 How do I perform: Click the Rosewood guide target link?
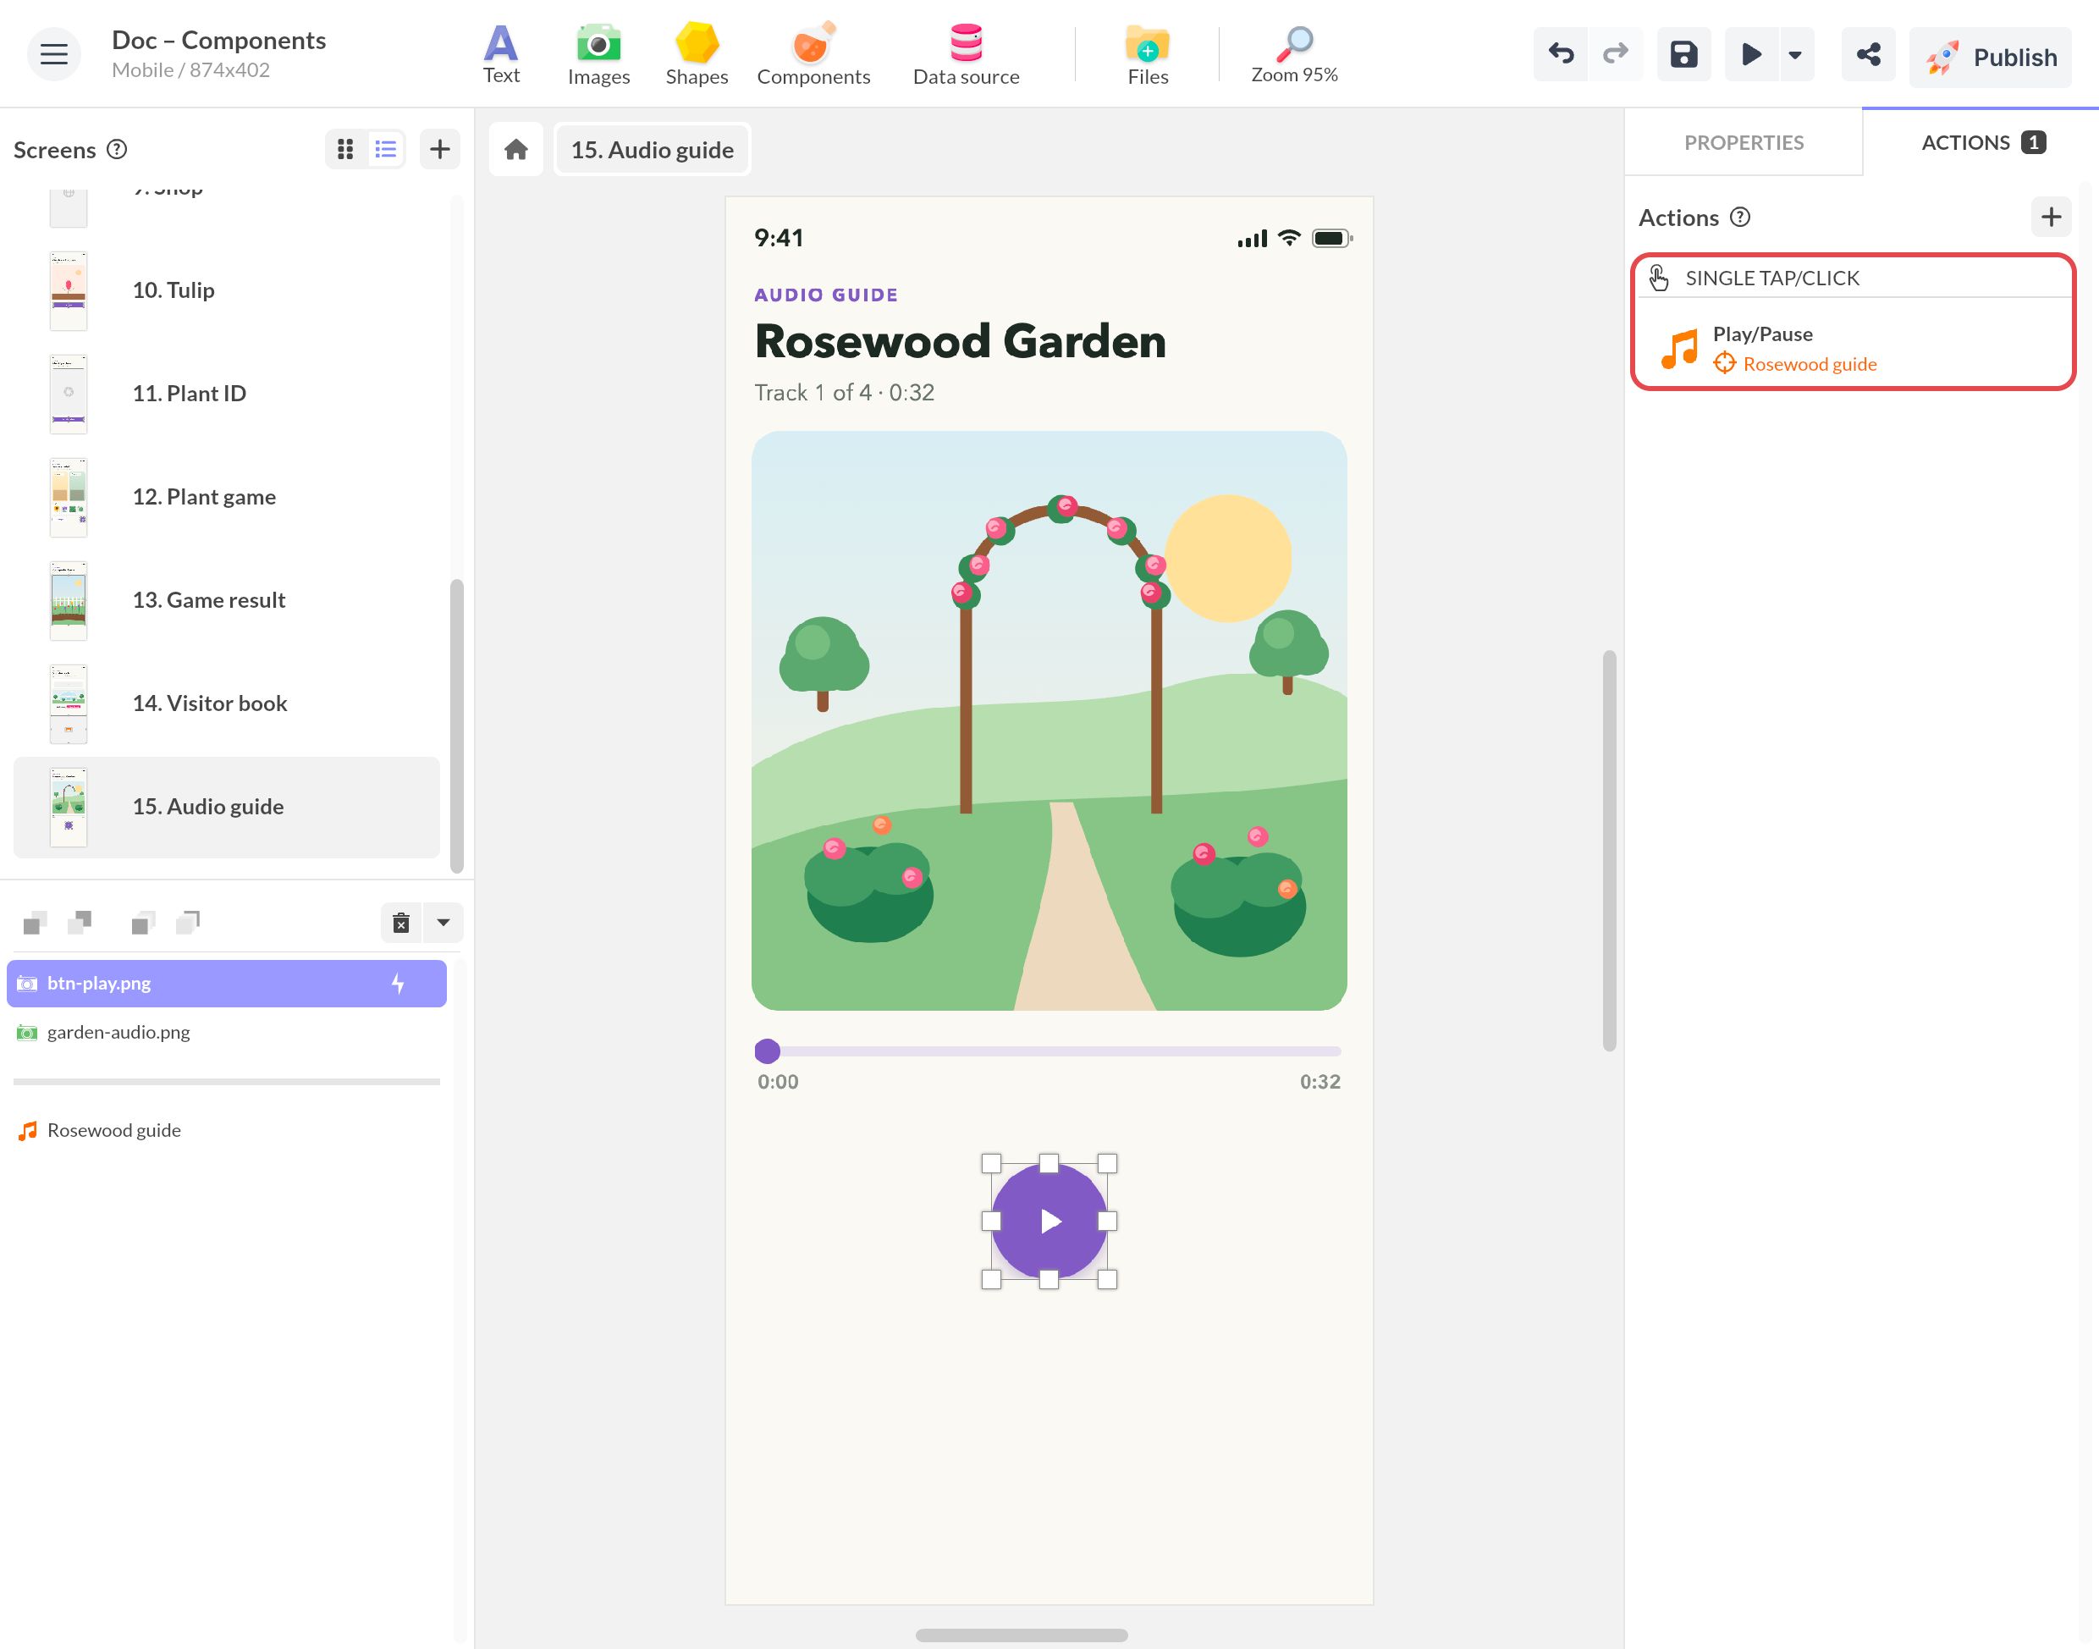1795,364
